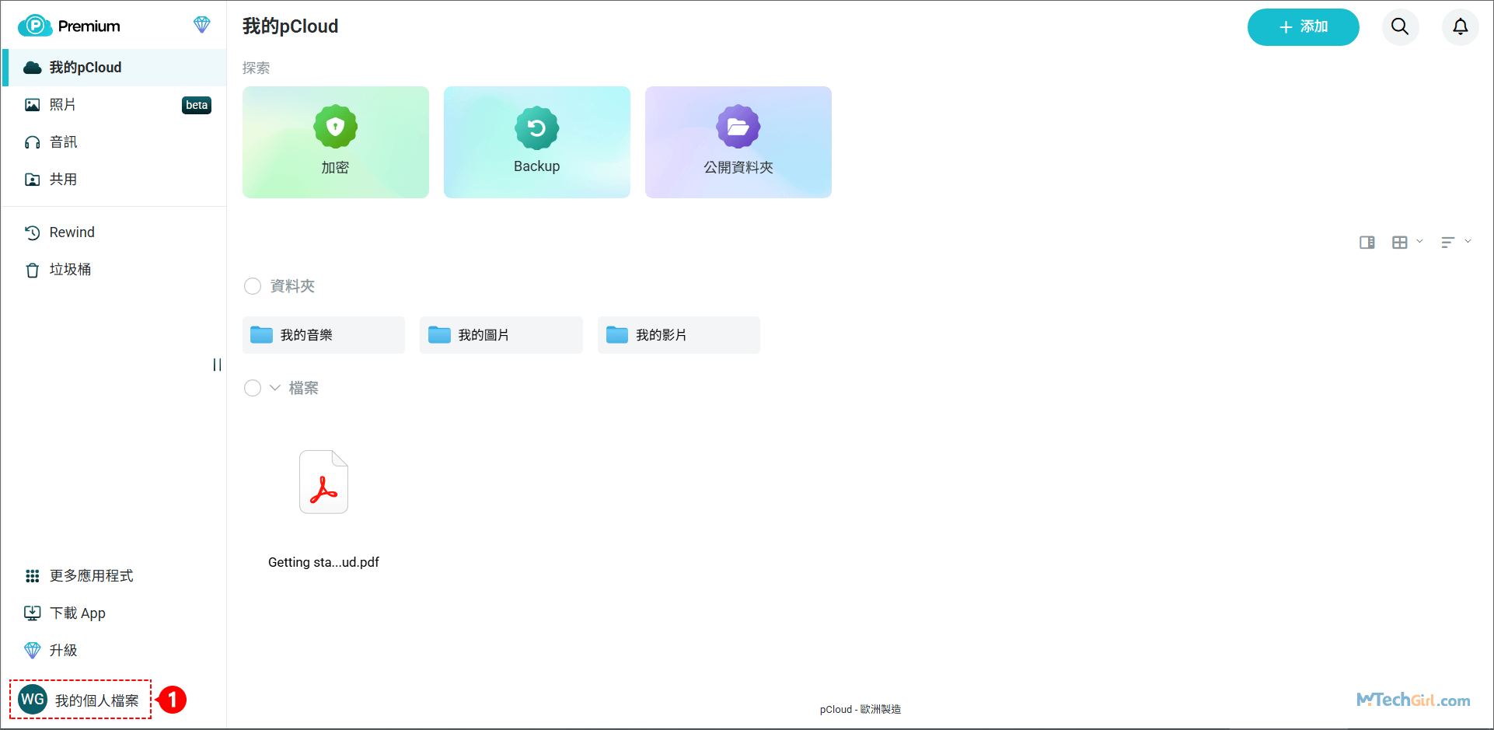Open 下載 App link
Screen dimensions: 1494x730
[x=115, y=613]
